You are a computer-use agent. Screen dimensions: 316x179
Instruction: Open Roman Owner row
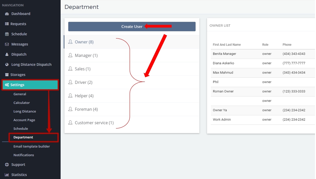[263, 91]
